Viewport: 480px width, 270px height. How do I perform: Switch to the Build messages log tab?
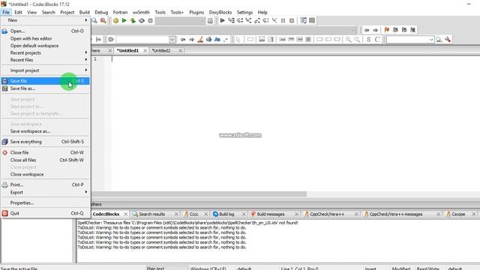(271, 214)
